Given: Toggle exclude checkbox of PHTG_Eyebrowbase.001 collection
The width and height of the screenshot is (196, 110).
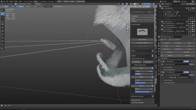Looking at the screenshot, I should pyautogui.click(x=187, y=25).
